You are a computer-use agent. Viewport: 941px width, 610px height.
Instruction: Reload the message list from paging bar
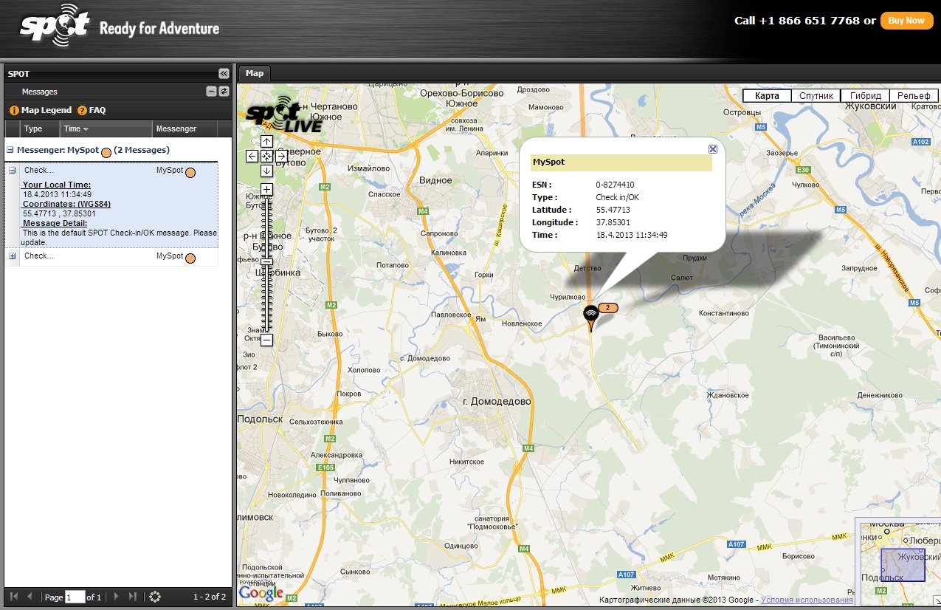(155, 597)
